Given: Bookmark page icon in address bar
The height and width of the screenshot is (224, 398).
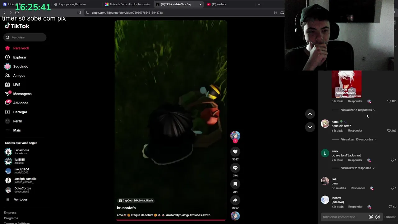Looking at the screenshot, I should pos(79,13).
